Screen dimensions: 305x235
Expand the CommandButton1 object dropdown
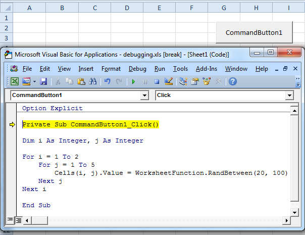coord(144,96)
